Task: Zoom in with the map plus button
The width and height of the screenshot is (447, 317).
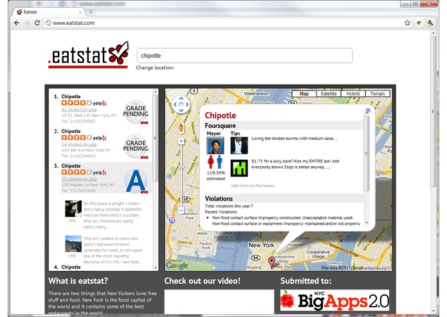Action: [181, 141]
